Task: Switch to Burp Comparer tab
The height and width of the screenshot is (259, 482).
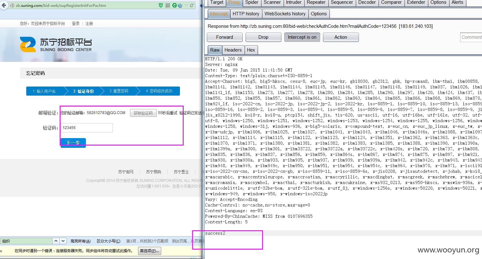Action: pos(391,2)
